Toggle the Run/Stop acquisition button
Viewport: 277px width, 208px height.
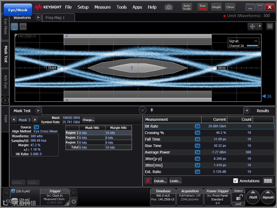pos(202,7)
